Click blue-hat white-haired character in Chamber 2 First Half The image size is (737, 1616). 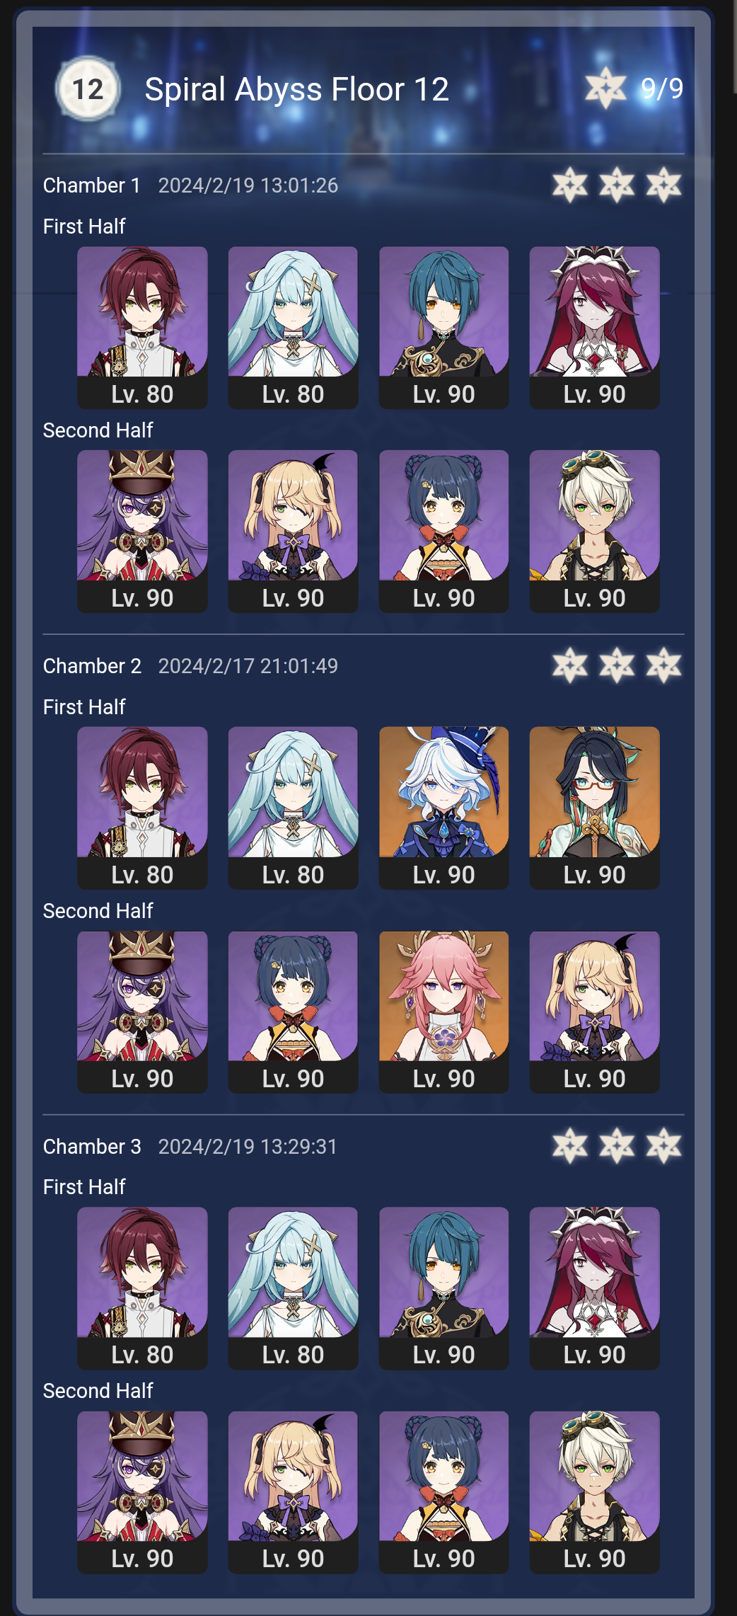pos(443,808)
